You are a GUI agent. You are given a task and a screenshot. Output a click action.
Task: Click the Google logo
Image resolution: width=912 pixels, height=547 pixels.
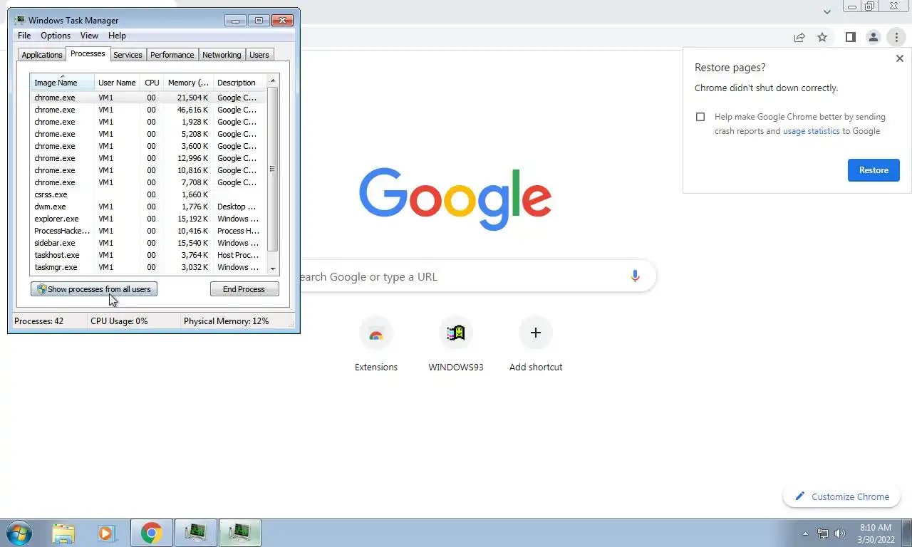point(455,199)
